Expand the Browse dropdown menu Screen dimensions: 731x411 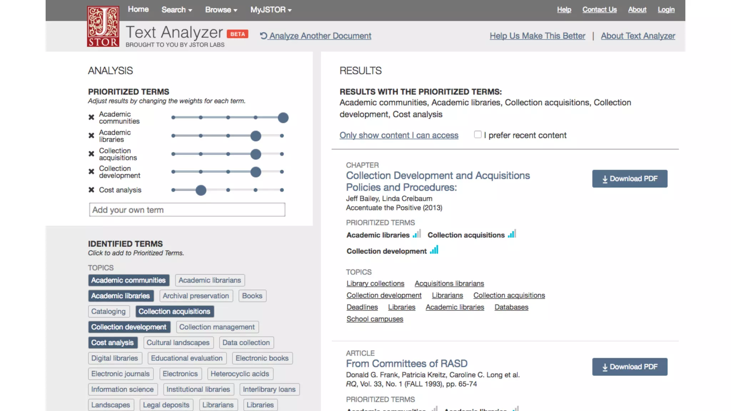221,10
